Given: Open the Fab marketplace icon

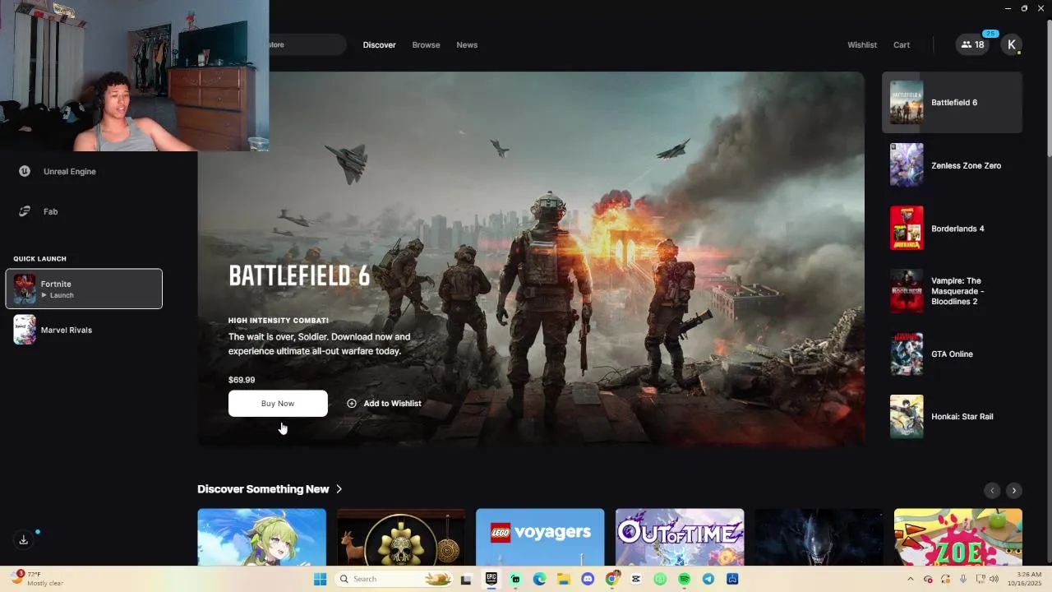Looking at the screenshot, I should [x=25, y=211].
